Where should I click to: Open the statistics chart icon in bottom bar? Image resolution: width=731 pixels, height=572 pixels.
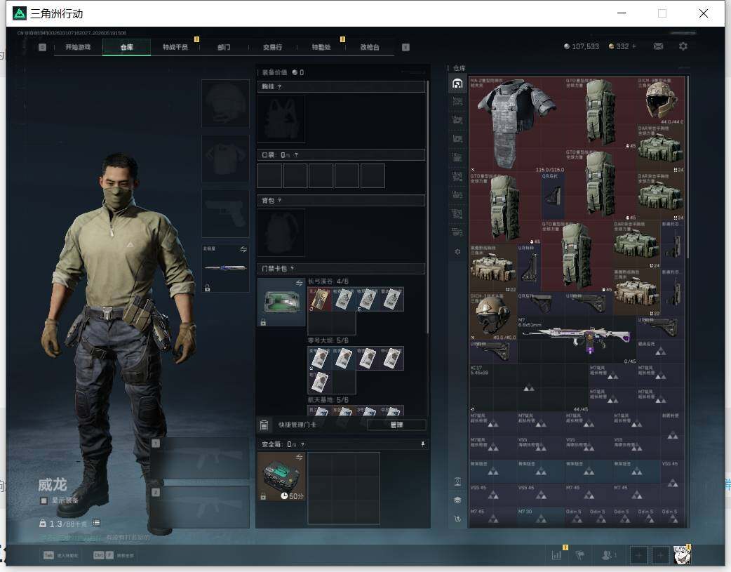tap(556, 555)
